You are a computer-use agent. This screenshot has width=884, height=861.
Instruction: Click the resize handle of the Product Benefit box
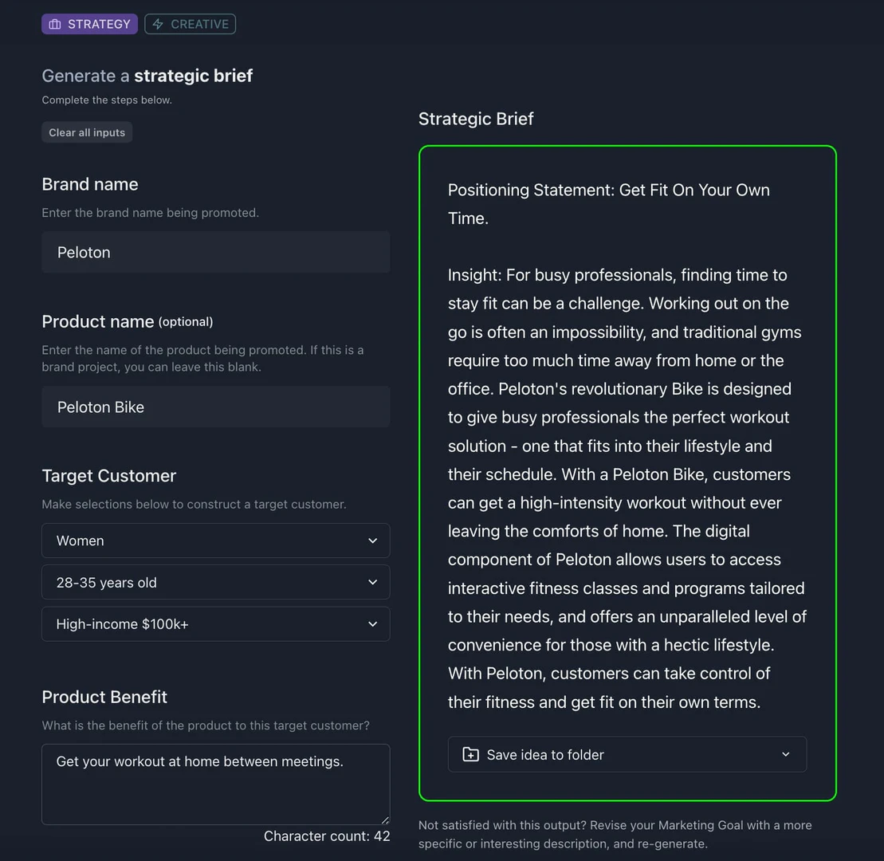[x=385, y=820]
